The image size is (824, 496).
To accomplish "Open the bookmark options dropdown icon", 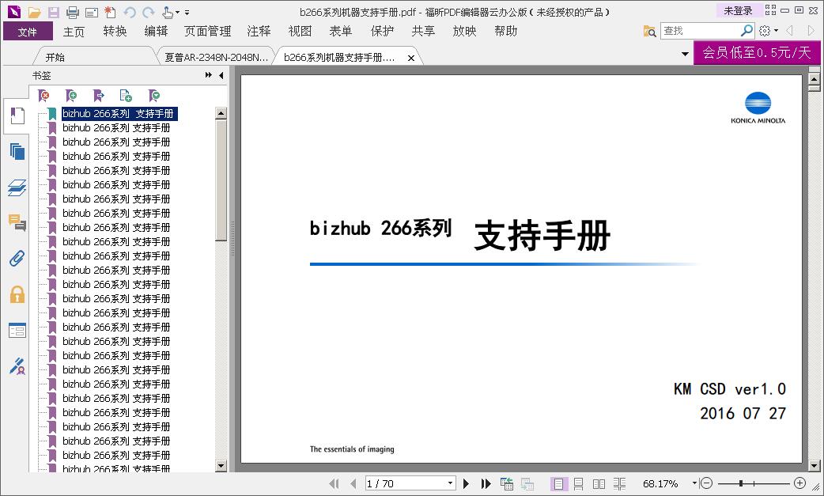I will click(x=154, y=96).
